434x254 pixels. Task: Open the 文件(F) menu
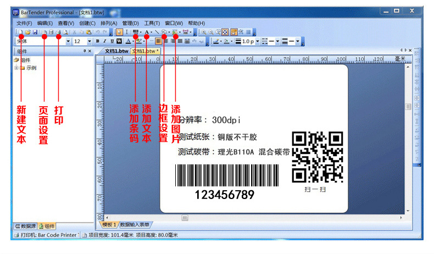24,23
